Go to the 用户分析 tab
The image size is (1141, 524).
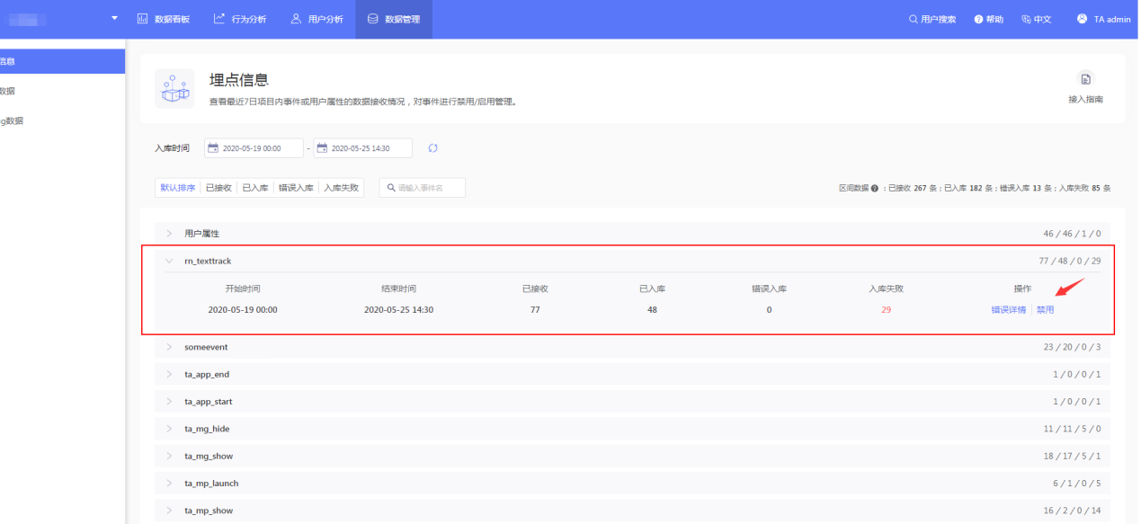316,19
